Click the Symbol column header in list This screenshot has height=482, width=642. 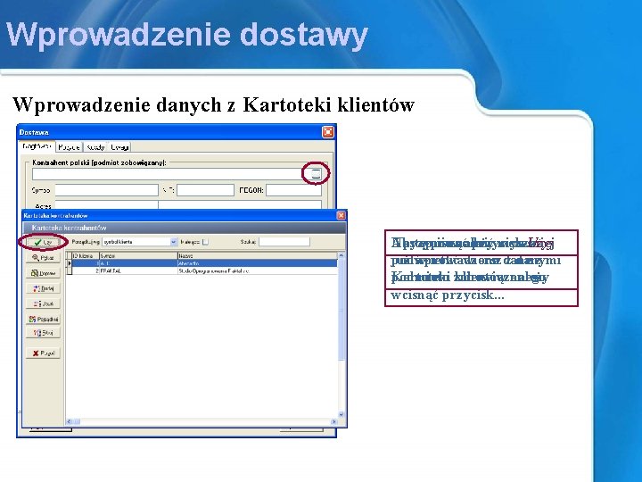click(138, 256)
